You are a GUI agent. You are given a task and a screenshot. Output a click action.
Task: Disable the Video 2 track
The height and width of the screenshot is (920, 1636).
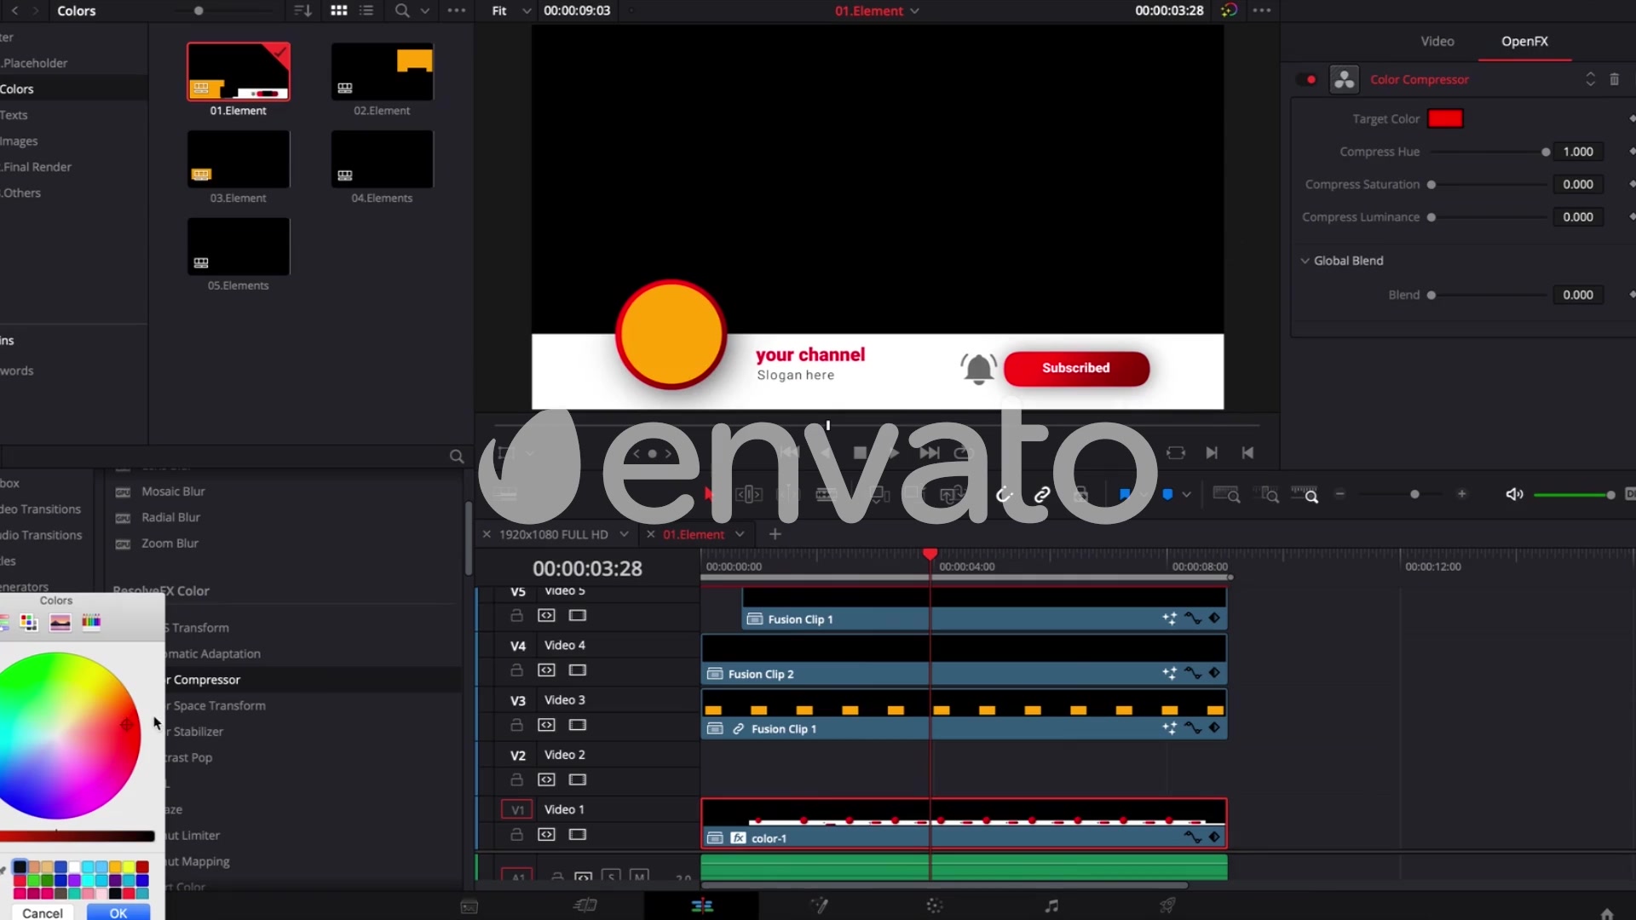(578, 779)
